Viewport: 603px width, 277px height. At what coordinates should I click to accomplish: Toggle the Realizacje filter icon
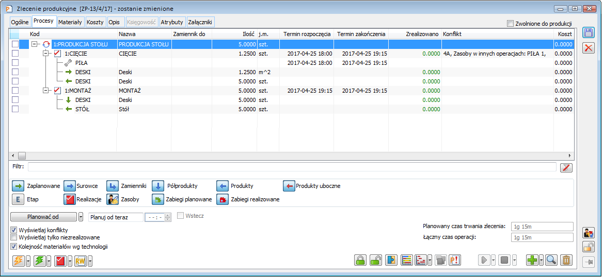tap(69, 199)
